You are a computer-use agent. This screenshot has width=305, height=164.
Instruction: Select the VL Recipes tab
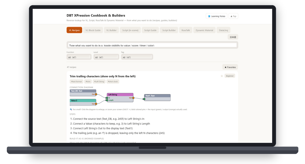click(x=74, y=30)
